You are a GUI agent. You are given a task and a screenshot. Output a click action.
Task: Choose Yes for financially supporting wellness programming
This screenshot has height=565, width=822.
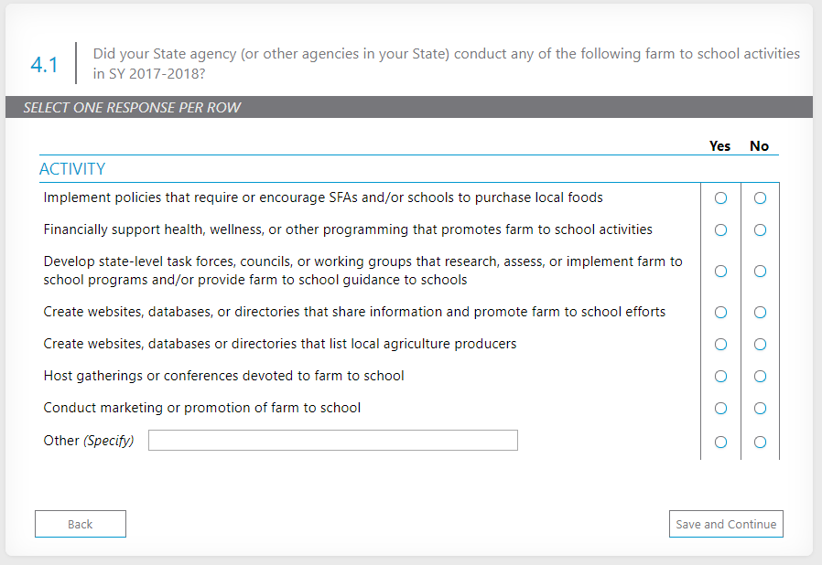tap(720, 230)
